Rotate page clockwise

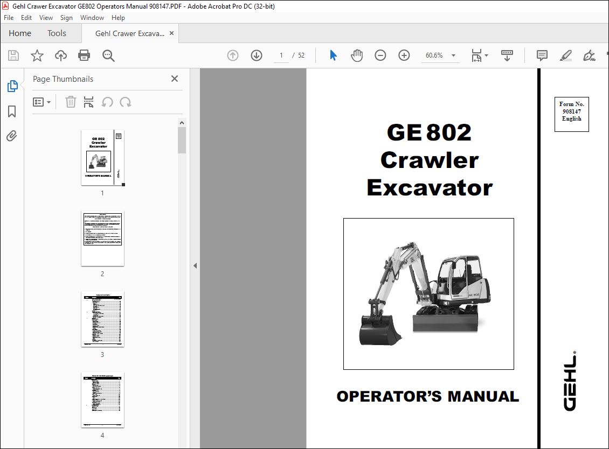[126, 102]
